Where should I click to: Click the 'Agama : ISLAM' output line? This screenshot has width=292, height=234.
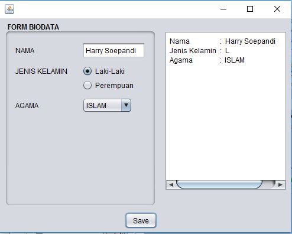click(207, 60)
